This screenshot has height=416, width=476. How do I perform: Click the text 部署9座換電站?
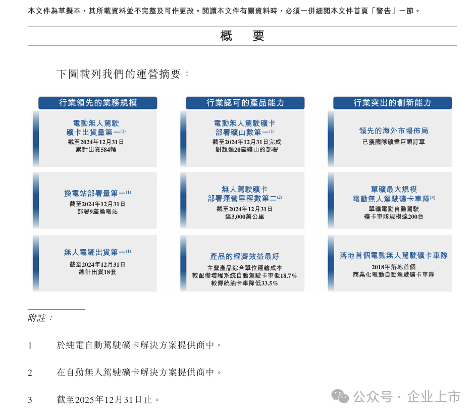[97, 212]
